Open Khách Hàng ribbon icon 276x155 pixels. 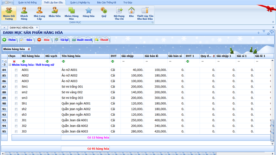coord(24,13)
